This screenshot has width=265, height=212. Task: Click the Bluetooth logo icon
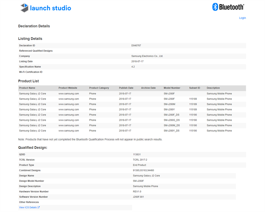(x=215, y=7)
